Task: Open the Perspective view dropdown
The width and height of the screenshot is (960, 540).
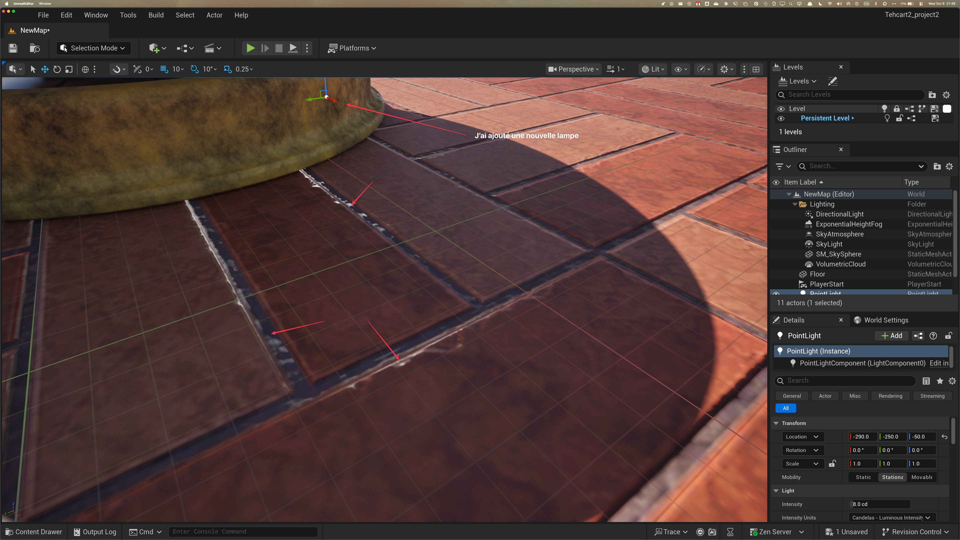Action: coord(573,69)
